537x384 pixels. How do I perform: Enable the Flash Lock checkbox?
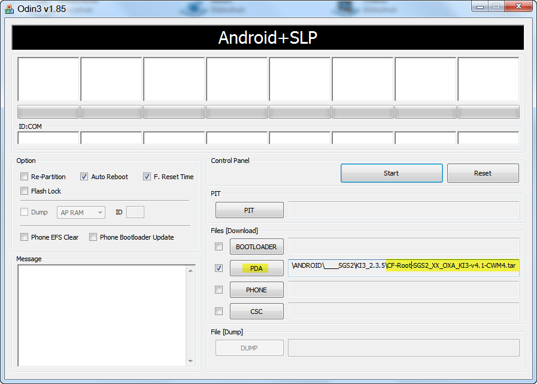[24, 191]
